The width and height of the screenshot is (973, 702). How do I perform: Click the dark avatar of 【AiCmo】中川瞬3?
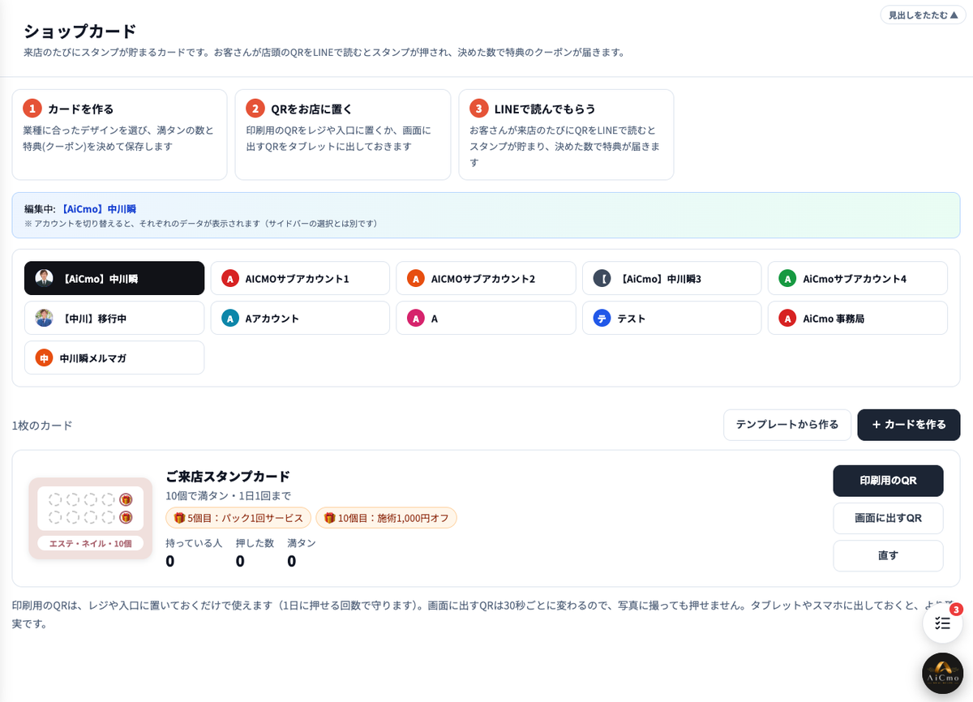(602, 278)
